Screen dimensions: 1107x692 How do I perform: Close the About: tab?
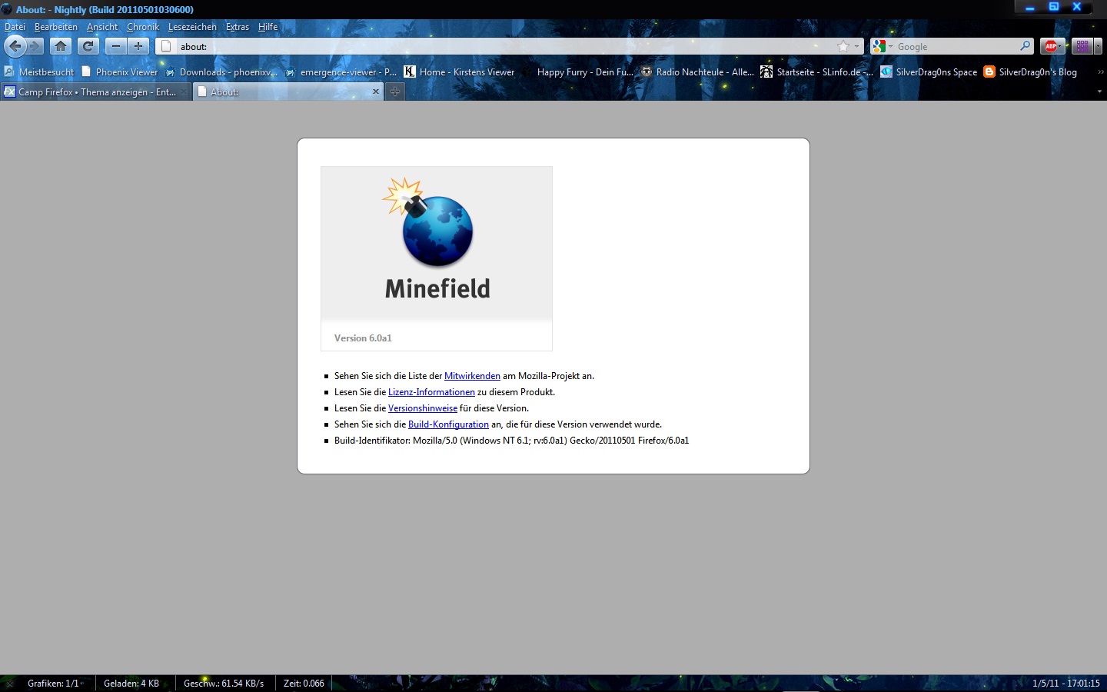(376, 91)
